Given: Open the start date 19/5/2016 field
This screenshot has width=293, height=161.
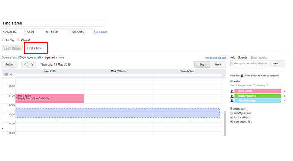Looking at the screenshot, I should pos(13,32).
